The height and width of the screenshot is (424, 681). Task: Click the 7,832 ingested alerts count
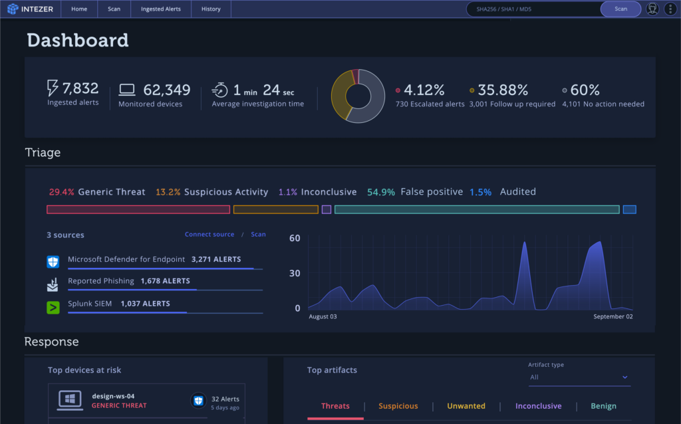tap(80, 88)
